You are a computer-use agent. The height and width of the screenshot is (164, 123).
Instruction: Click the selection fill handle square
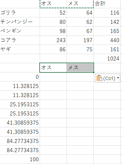point(93,72)
